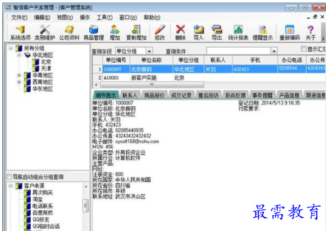Select QQ好友 customer source
This screenshot has width=326, height=231.
[x=41, y=220]
